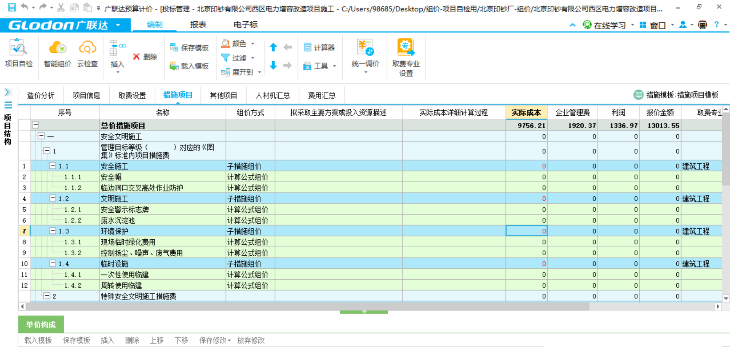Switch to the 报表 ribbon tab

coord(198,25)
